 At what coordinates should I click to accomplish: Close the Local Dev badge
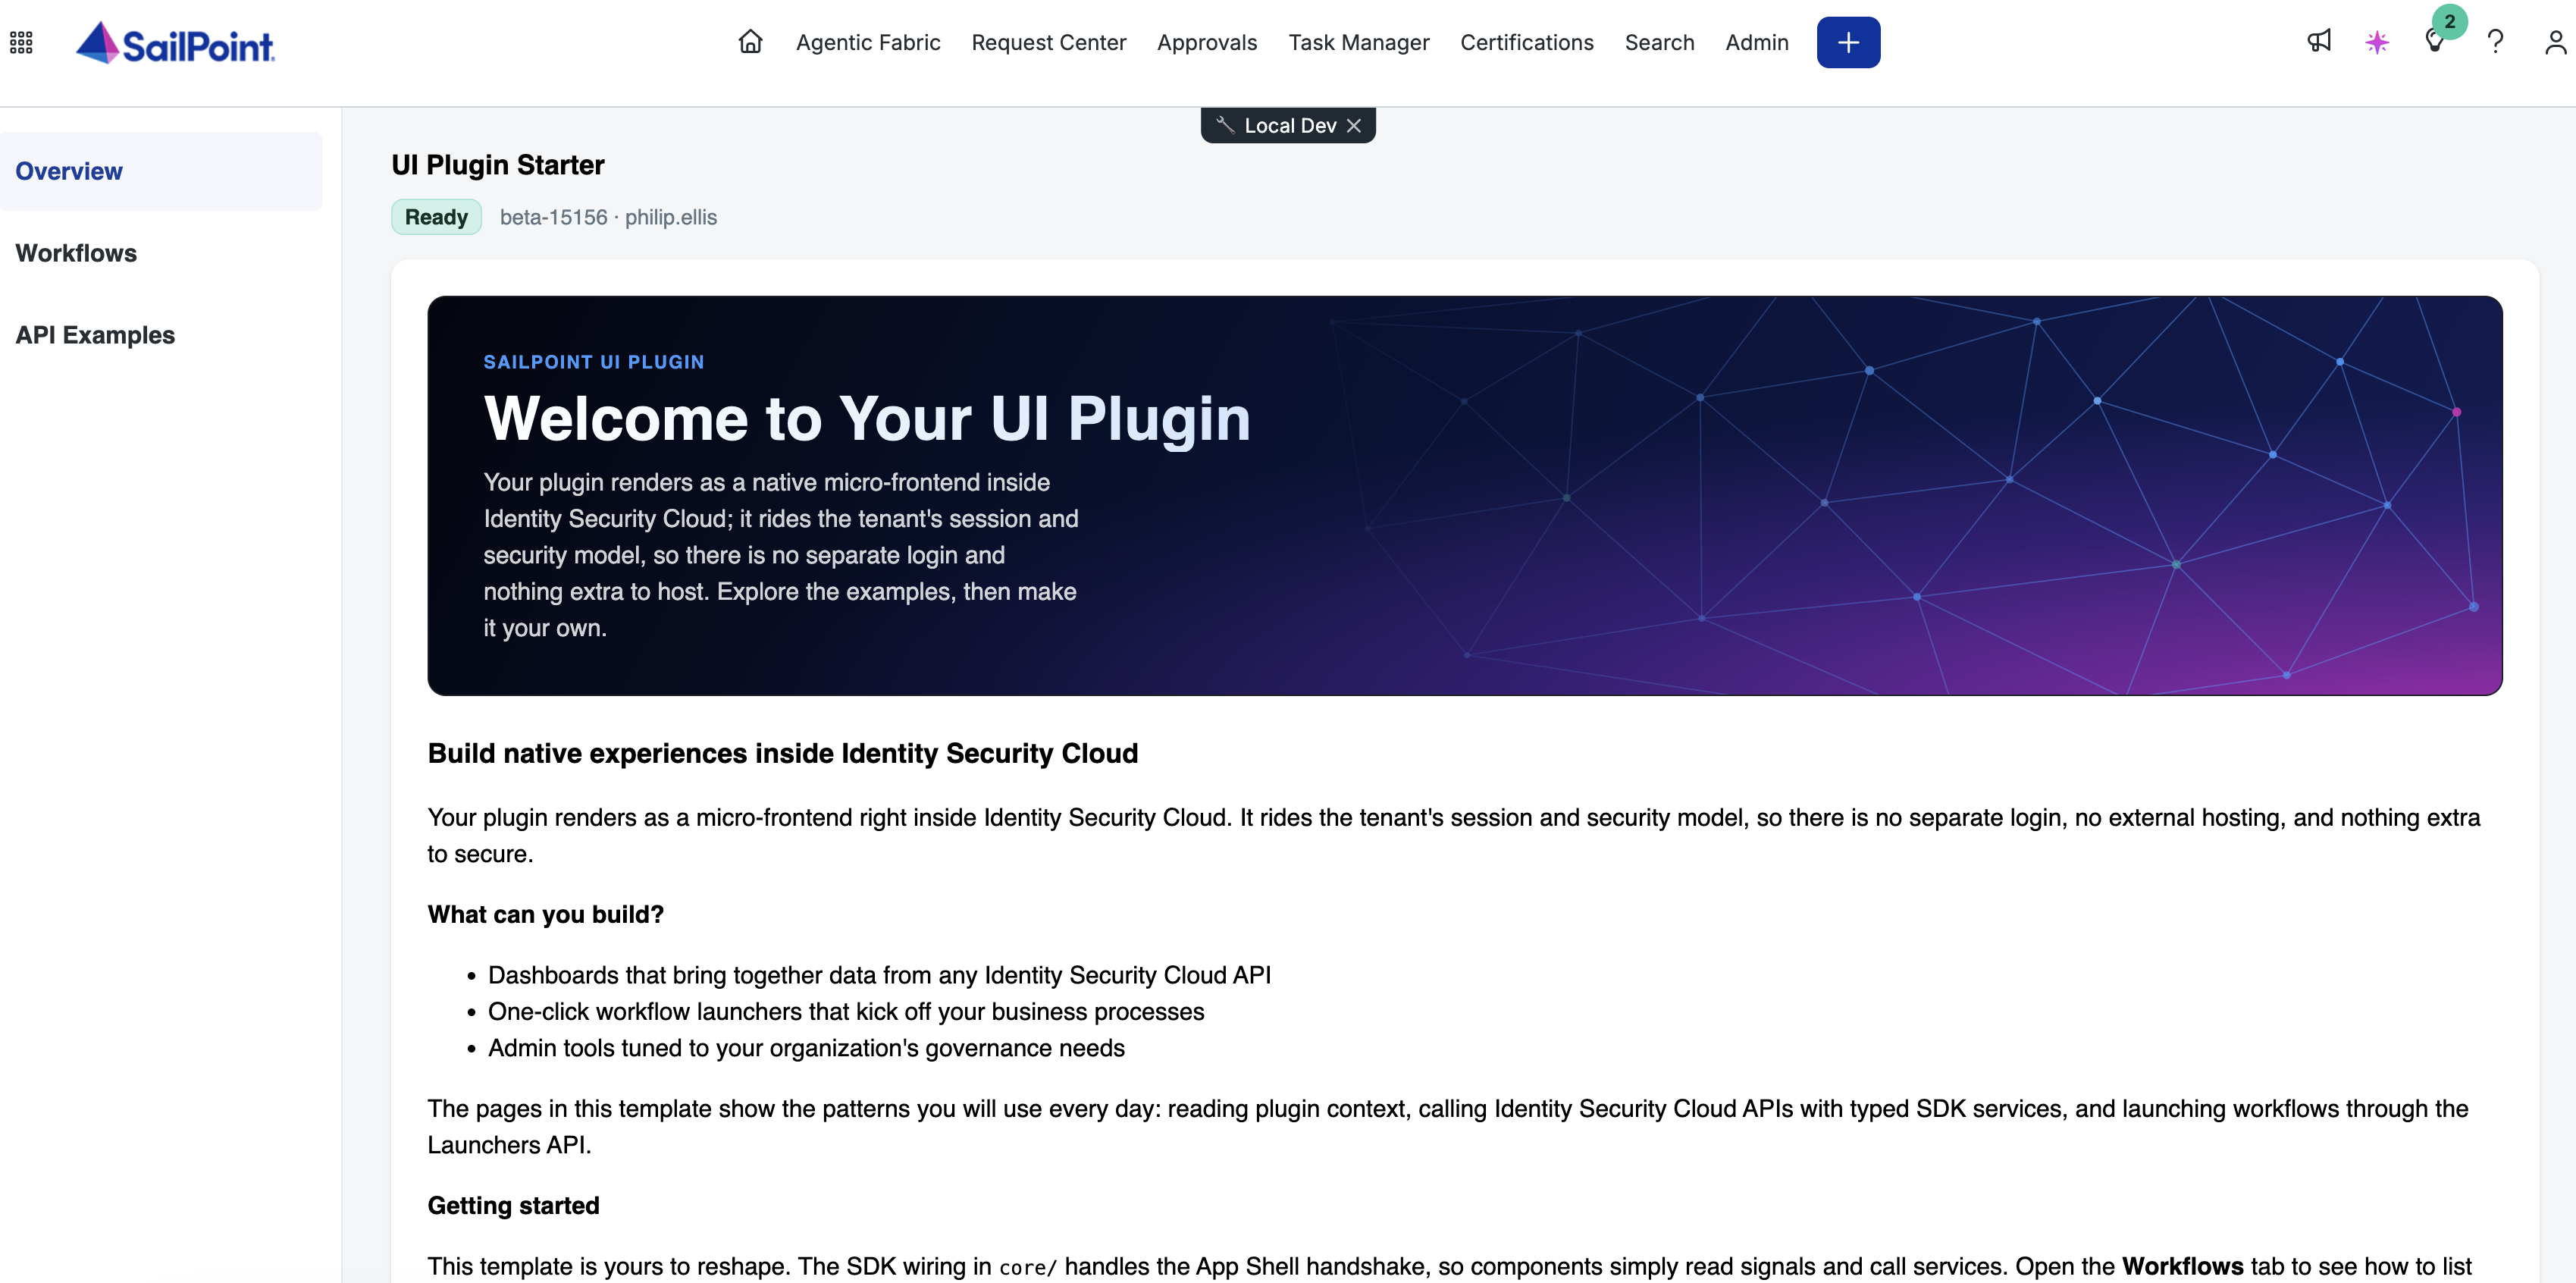1353,126
